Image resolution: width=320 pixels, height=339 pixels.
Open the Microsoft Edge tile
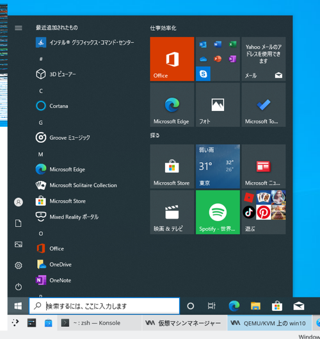click(172, 105)
